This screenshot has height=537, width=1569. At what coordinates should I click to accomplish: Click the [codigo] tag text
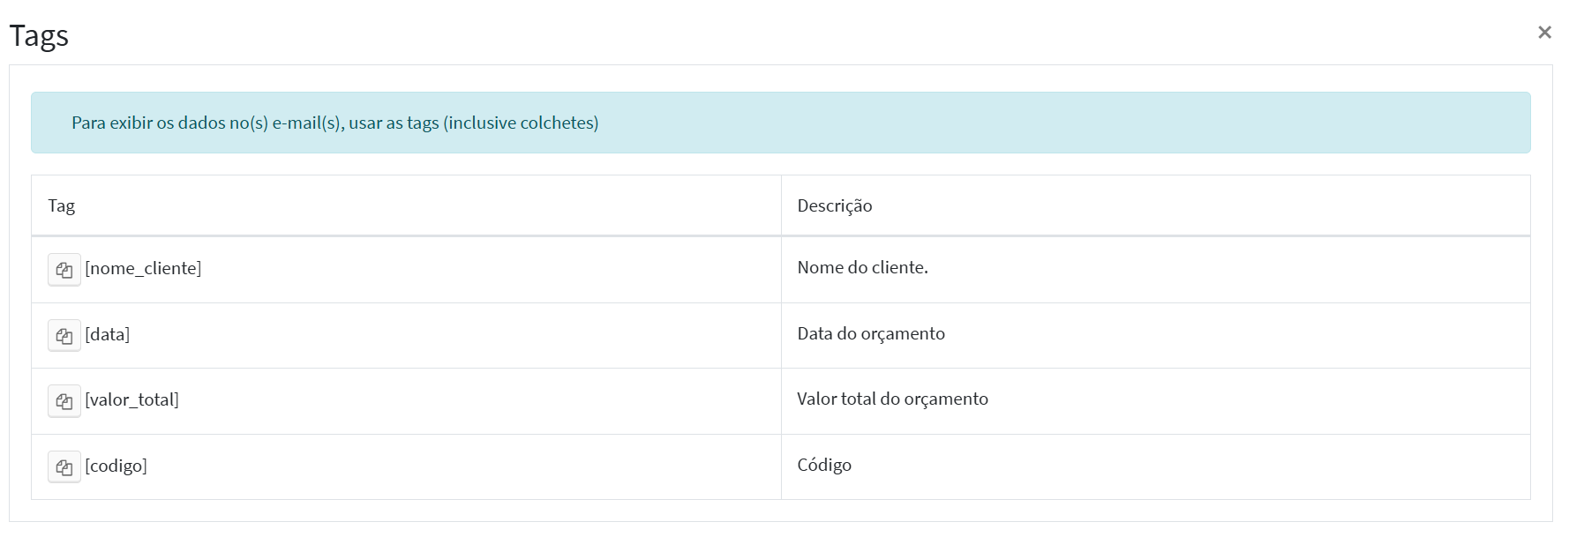pos(116,466)
